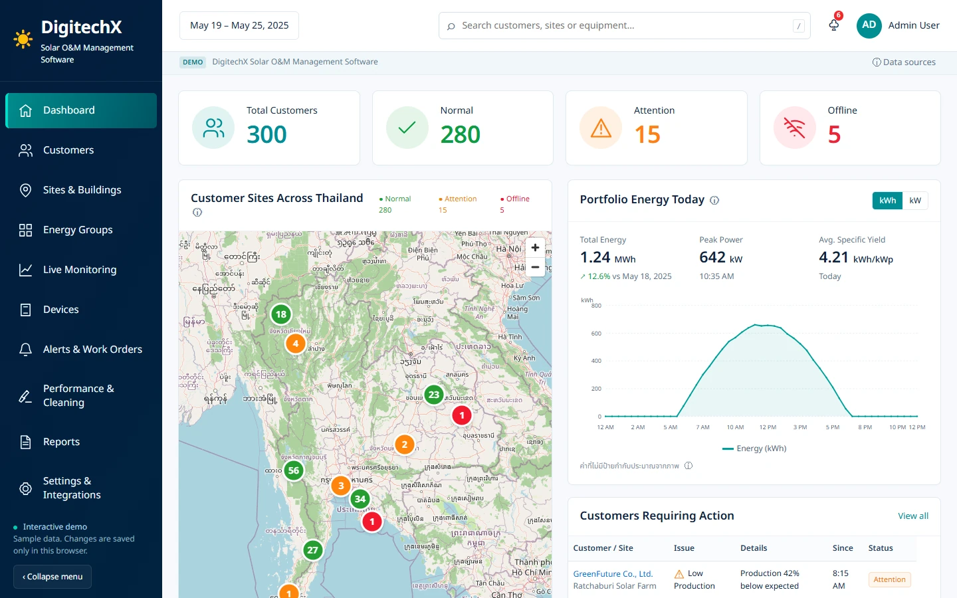This screenshot has width=957, height=598.
Task: Click the green map cluster marker 18
Action: [281, 314]
